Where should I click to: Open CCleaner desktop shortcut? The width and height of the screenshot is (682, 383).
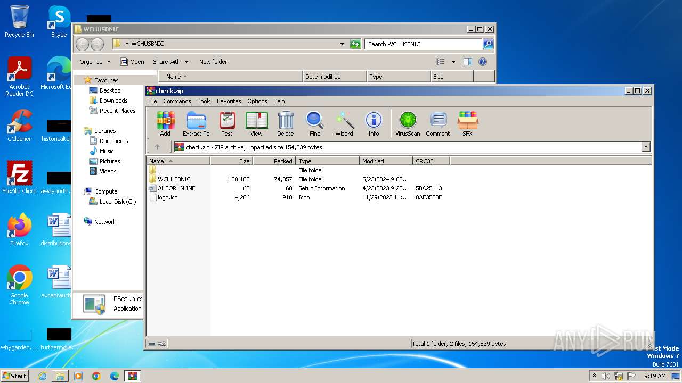click(19, 126)
